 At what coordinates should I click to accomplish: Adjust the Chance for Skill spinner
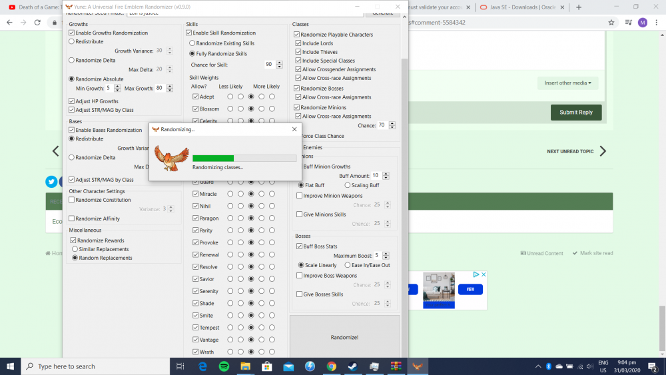point(279,65)
